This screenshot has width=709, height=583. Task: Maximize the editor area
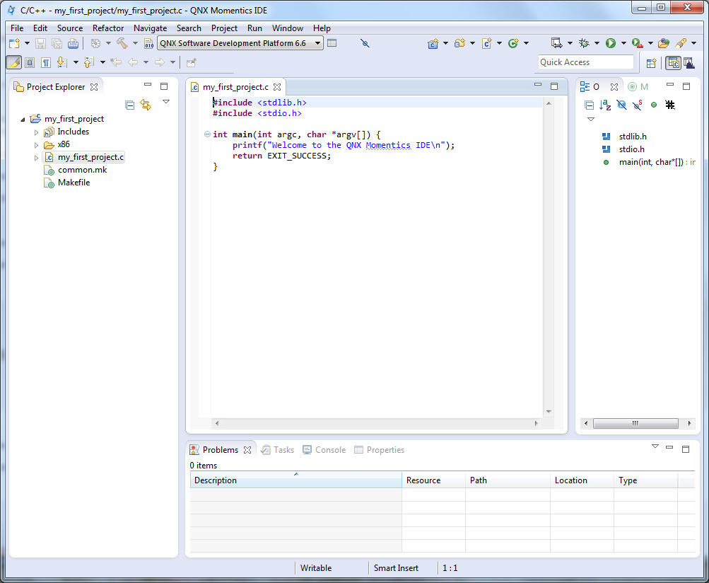[x=554, y=86]
